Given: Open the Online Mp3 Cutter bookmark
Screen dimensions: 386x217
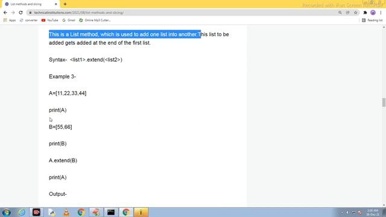Looking at the screenshot, I should 95,20.
